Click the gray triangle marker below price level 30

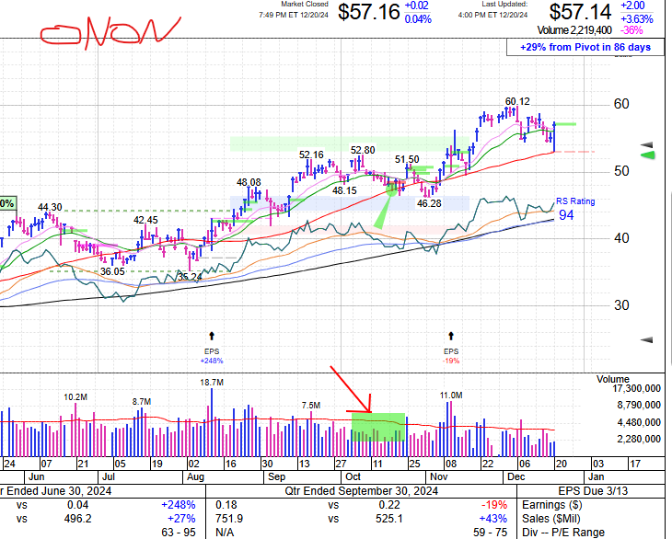pos(646,340)
